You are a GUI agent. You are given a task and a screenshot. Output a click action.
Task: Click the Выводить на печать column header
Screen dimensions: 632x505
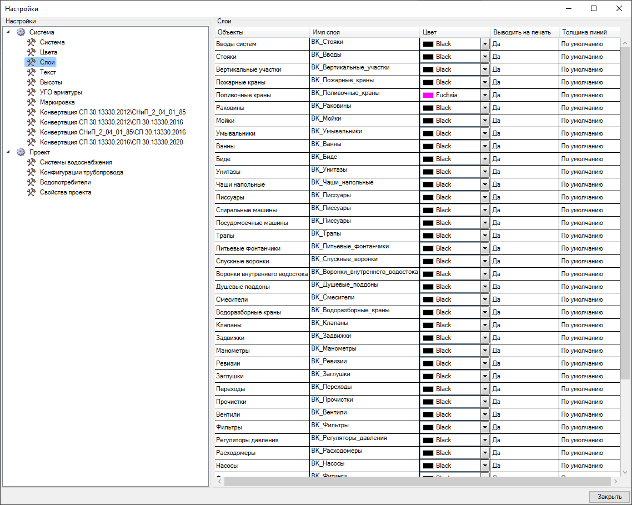pos(524,32)
